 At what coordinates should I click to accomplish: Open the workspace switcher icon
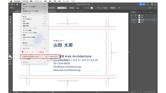[x=156, y=4]
